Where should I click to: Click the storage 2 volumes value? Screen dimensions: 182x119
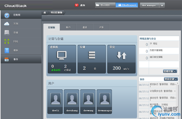point(84,68)
